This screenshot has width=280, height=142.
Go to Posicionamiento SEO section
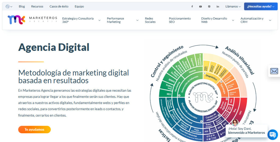pyautogui.click(x=180, y=20)
